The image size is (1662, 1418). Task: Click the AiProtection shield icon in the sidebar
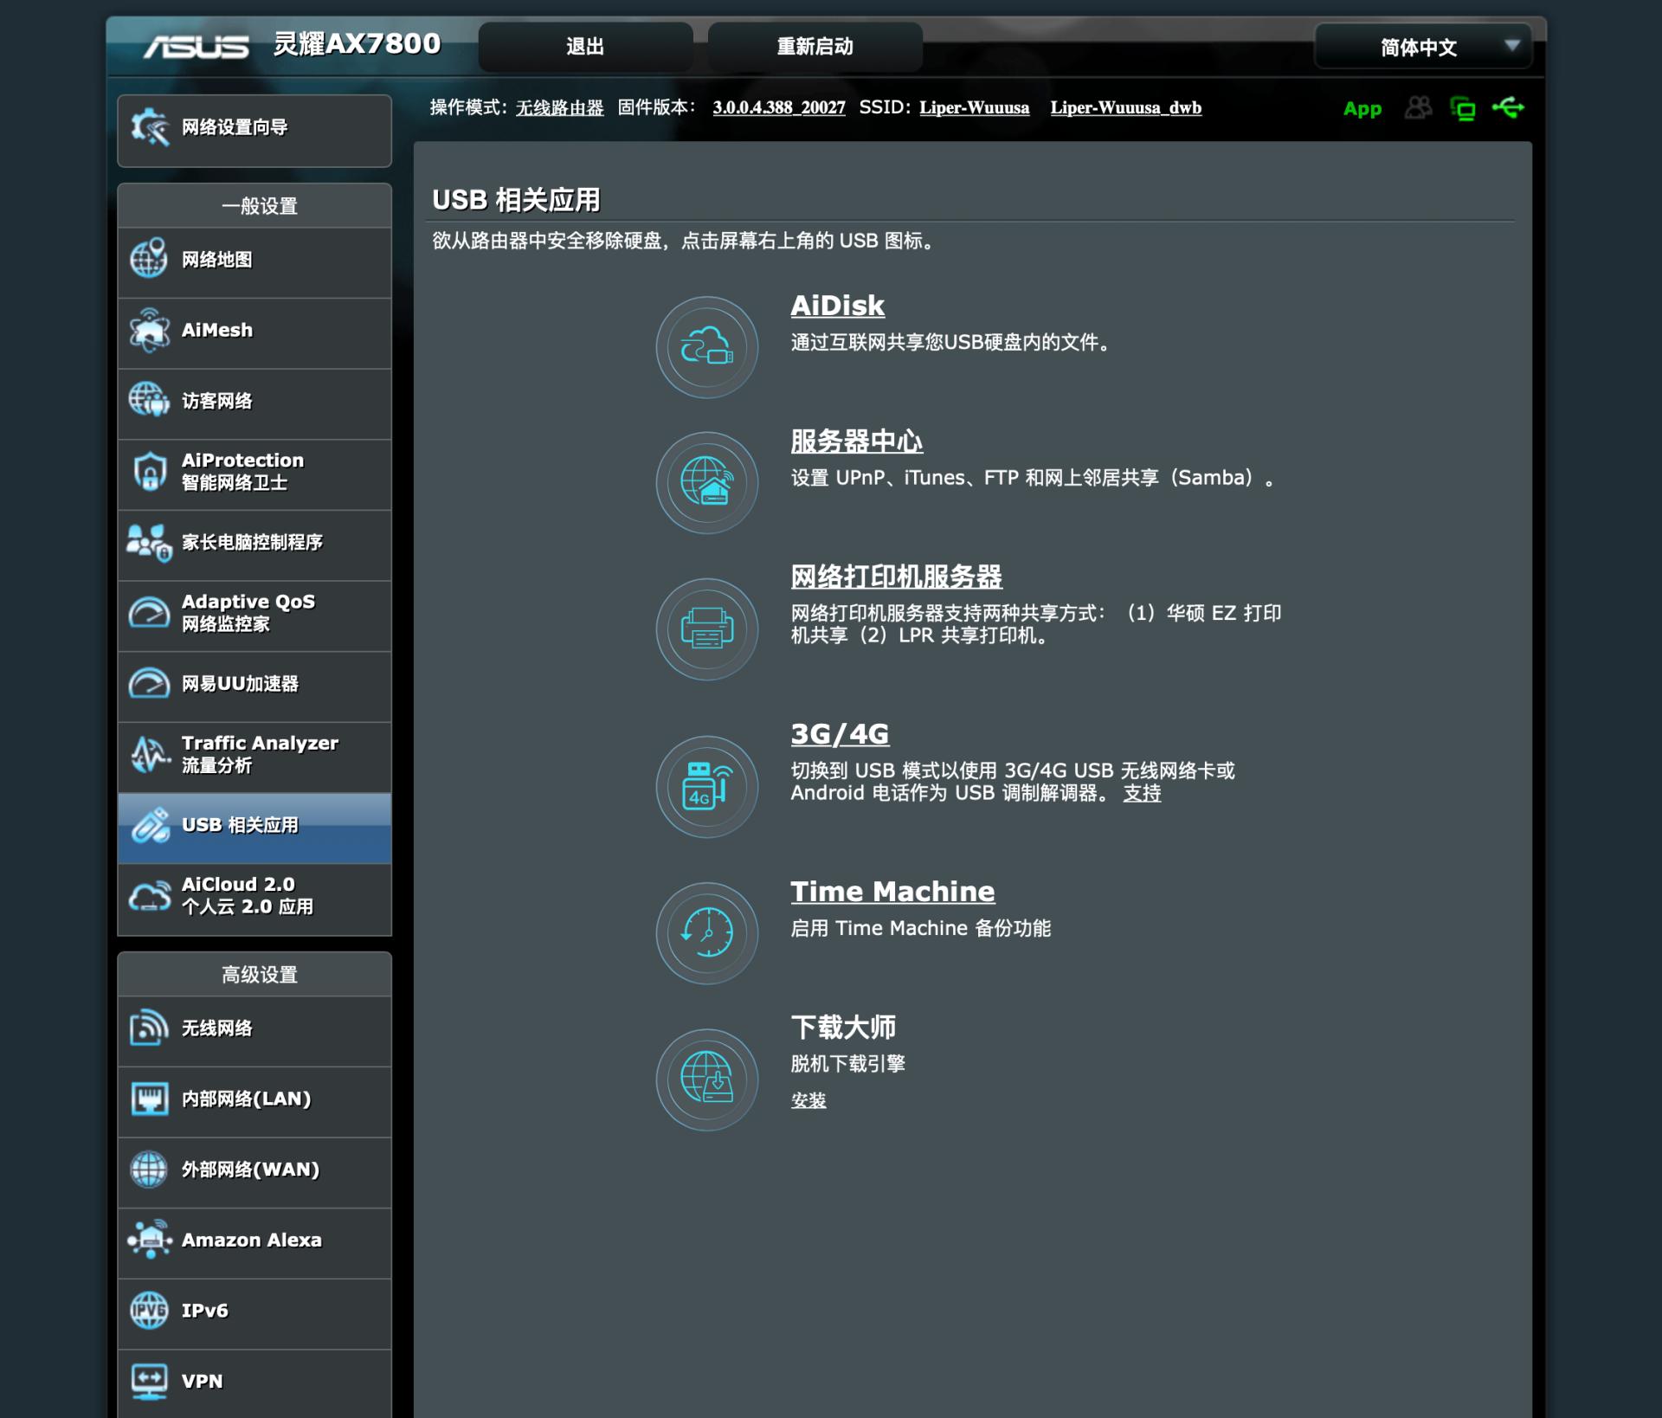tap(149, 472)
